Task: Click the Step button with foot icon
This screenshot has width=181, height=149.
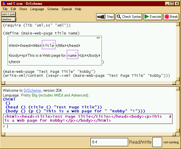Action: coord(105,17)
